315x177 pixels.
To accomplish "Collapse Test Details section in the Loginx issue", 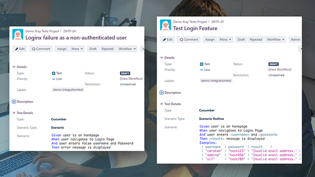I will tap(14, 113).
